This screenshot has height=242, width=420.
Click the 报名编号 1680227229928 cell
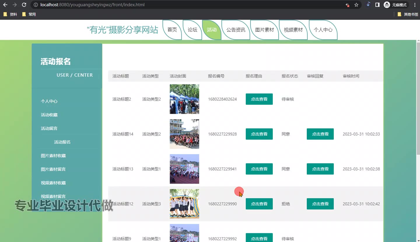pos(222,134)
